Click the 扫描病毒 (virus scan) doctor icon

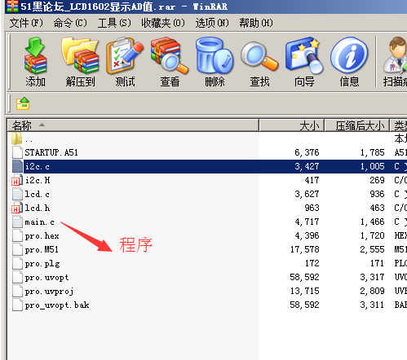396,55
